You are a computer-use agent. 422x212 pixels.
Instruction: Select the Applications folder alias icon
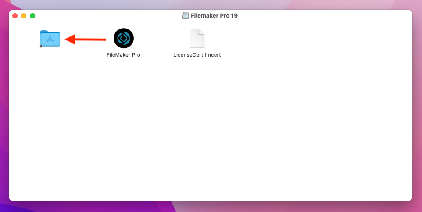pos(50,39)
